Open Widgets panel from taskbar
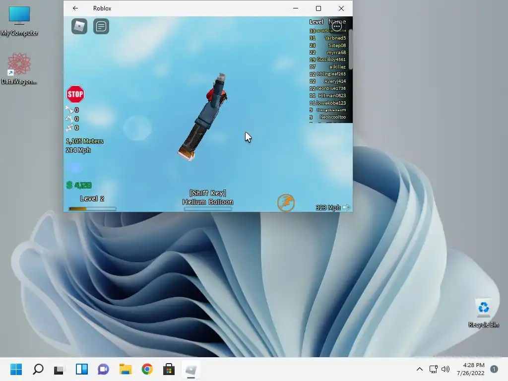This screenshot has width=508, height=381. point(82,369)
